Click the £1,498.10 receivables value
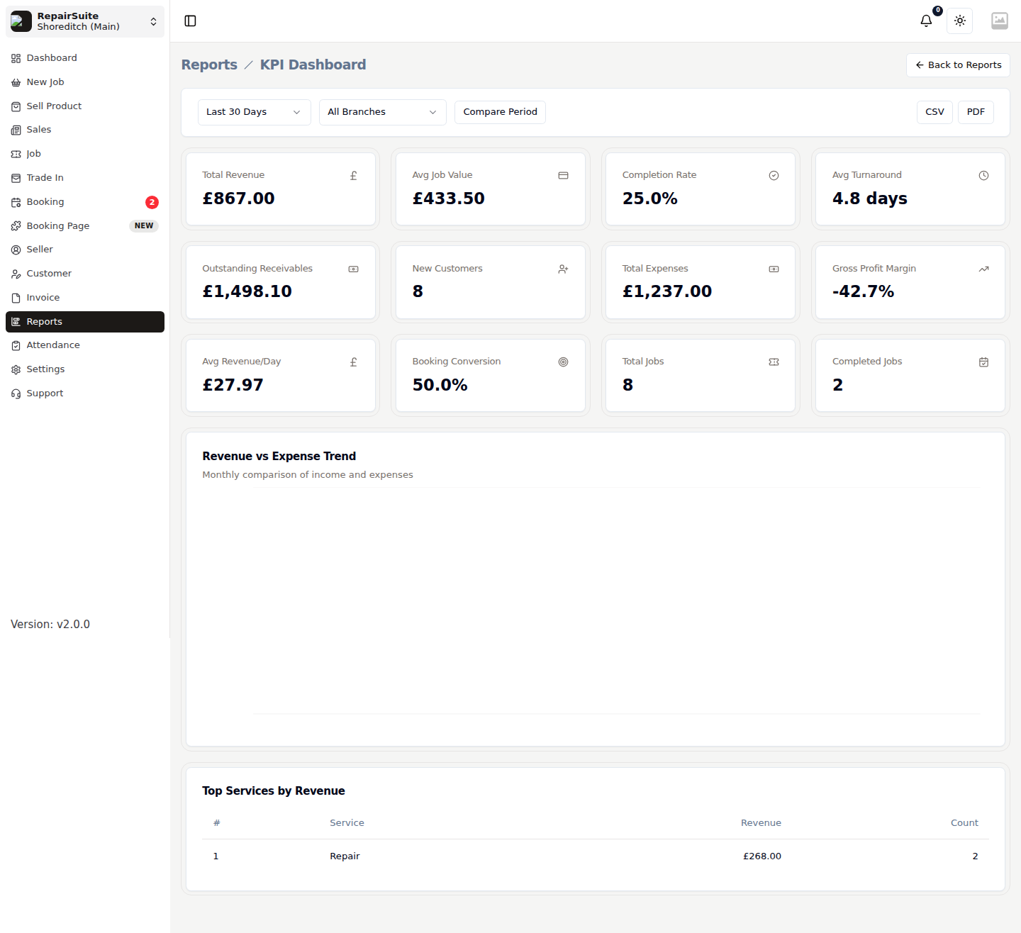The width and height of the screenshot is (1021, 933). (247, 291)
